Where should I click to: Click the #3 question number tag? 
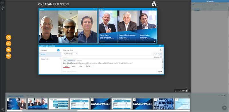(65, 61)
